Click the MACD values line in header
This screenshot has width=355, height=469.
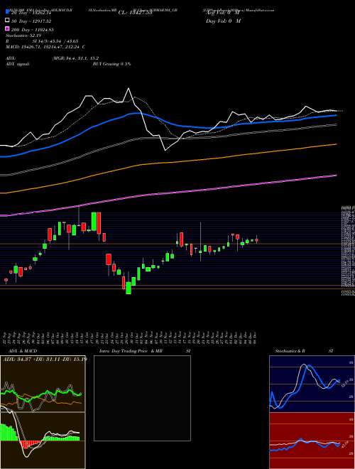(45, 47)
